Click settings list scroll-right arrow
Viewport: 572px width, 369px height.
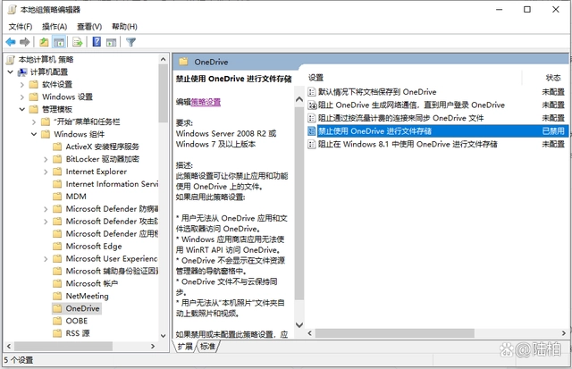(x=564, y=333)
